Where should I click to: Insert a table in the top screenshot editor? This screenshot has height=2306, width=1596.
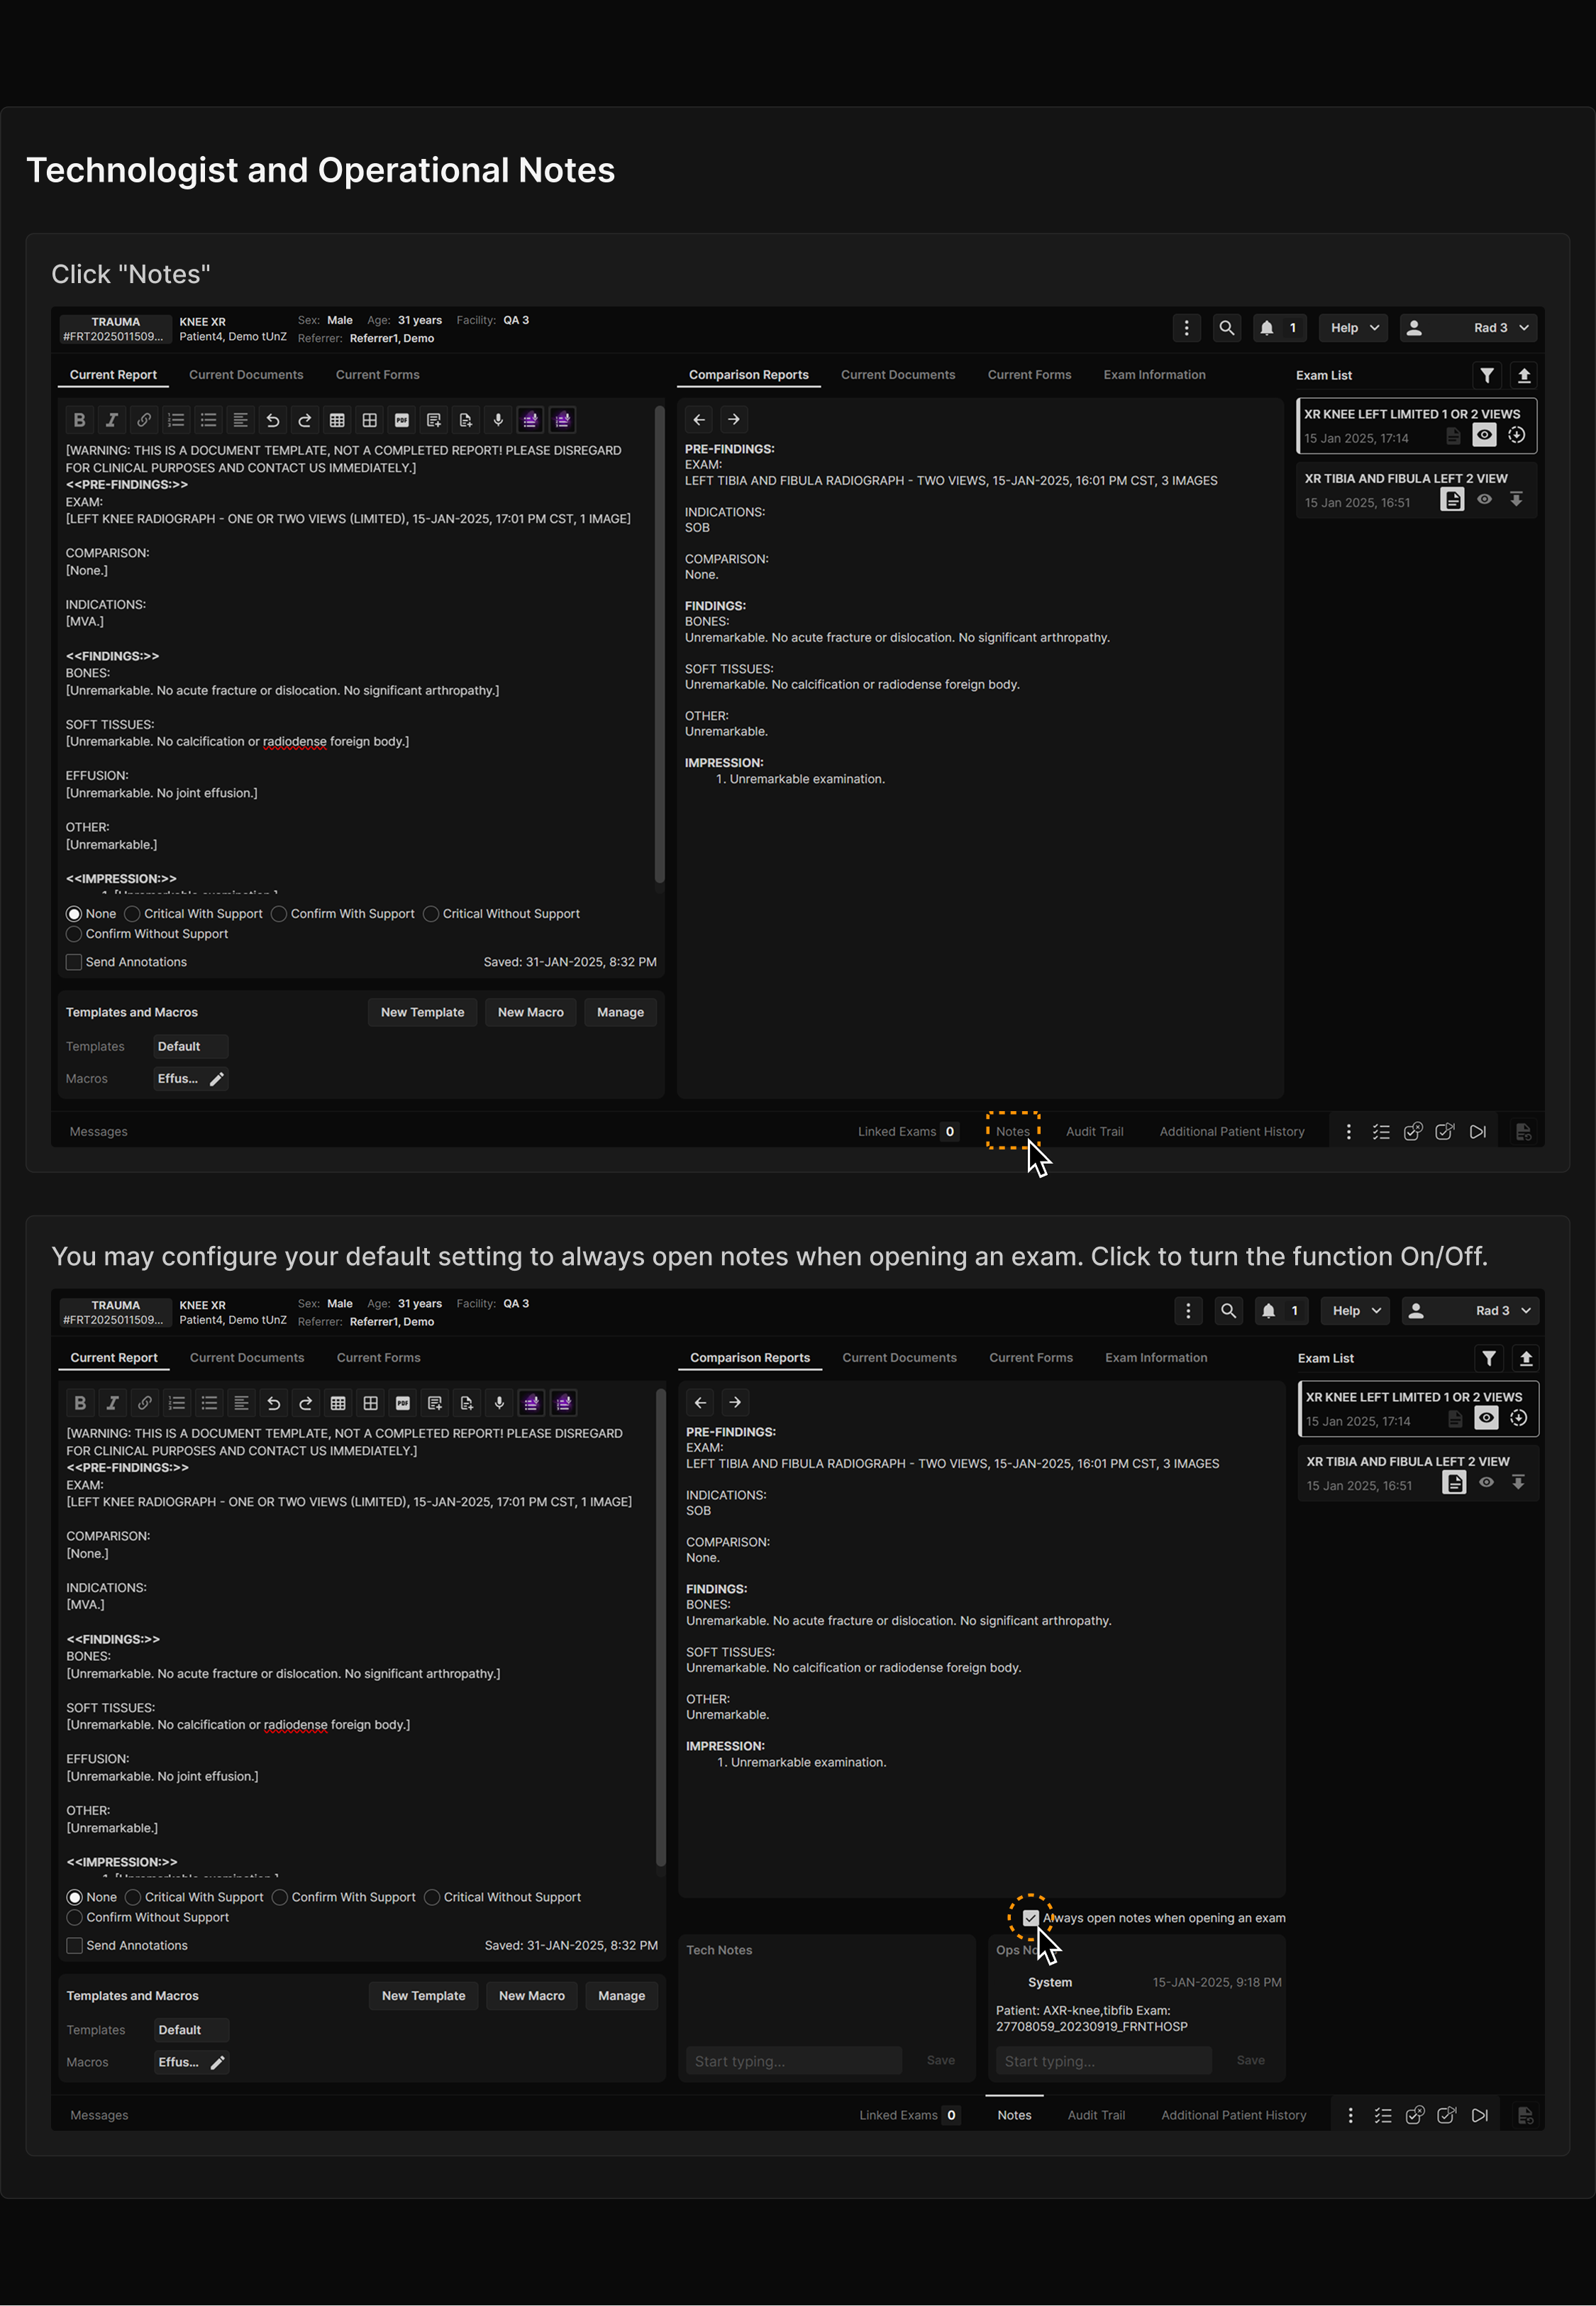tap(337, 420)
